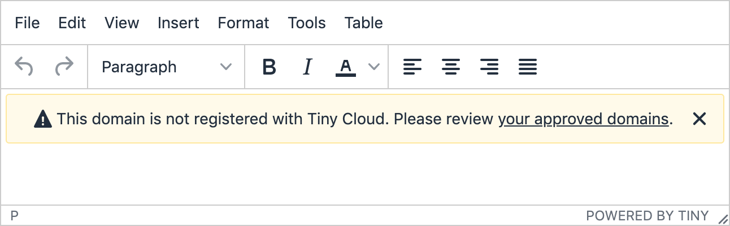Toggle Bold formatting
The width and height of the screenshot is (730, 226).
click(270, 67)
